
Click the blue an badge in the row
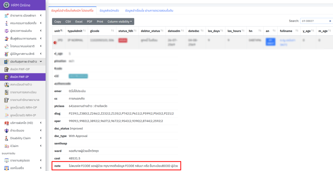click(x=270, y=42)
